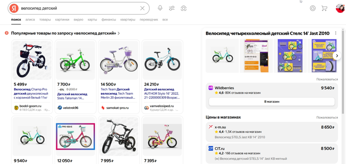The image size is (346, 164).
Task: Expand 'Популярные товары по запросу' chevron
Action: [119, 33]
